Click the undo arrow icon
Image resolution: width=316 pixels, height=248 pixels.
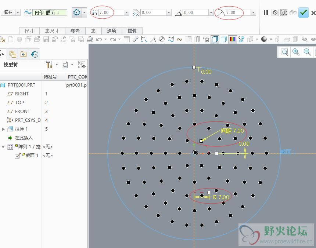[x=99, y=39]
